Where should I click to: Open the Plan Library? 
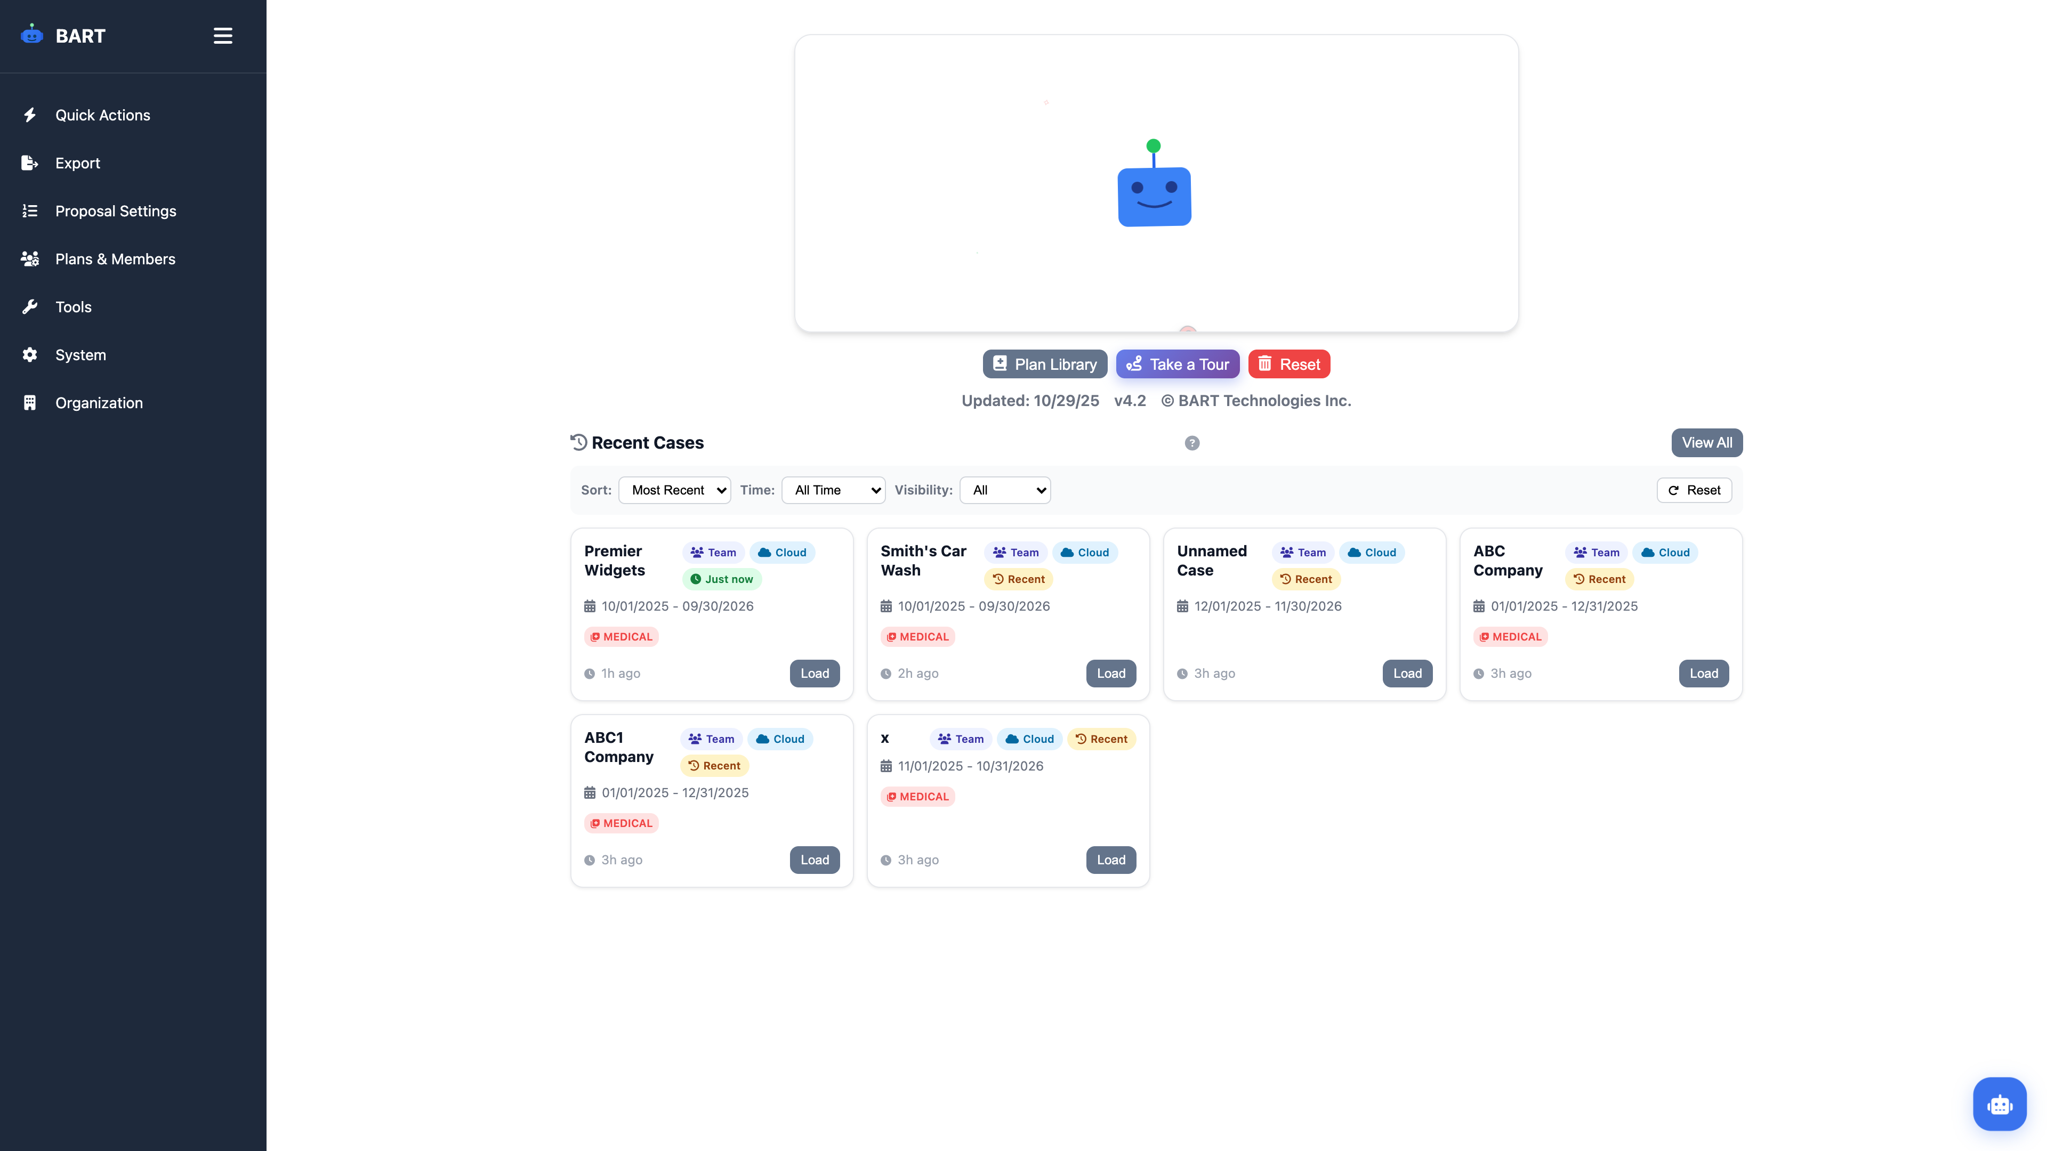(x=1044, y=364)
